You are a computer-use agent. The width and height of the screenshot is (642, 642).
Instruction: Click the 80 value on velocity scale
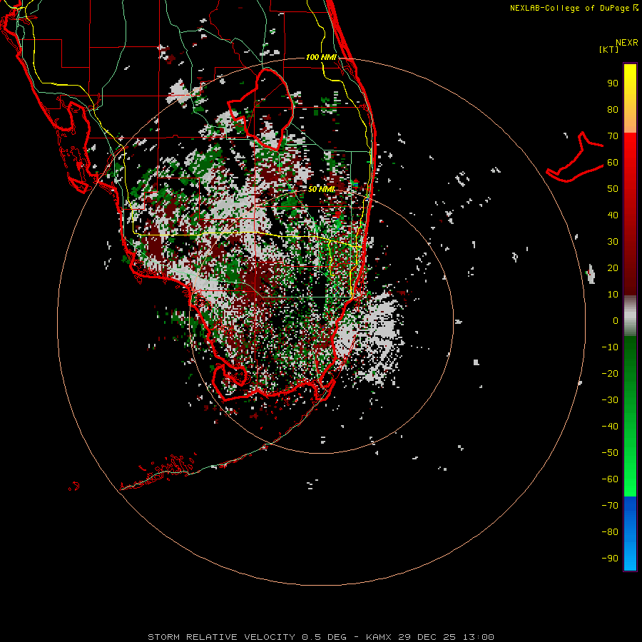tap(613, 110)
